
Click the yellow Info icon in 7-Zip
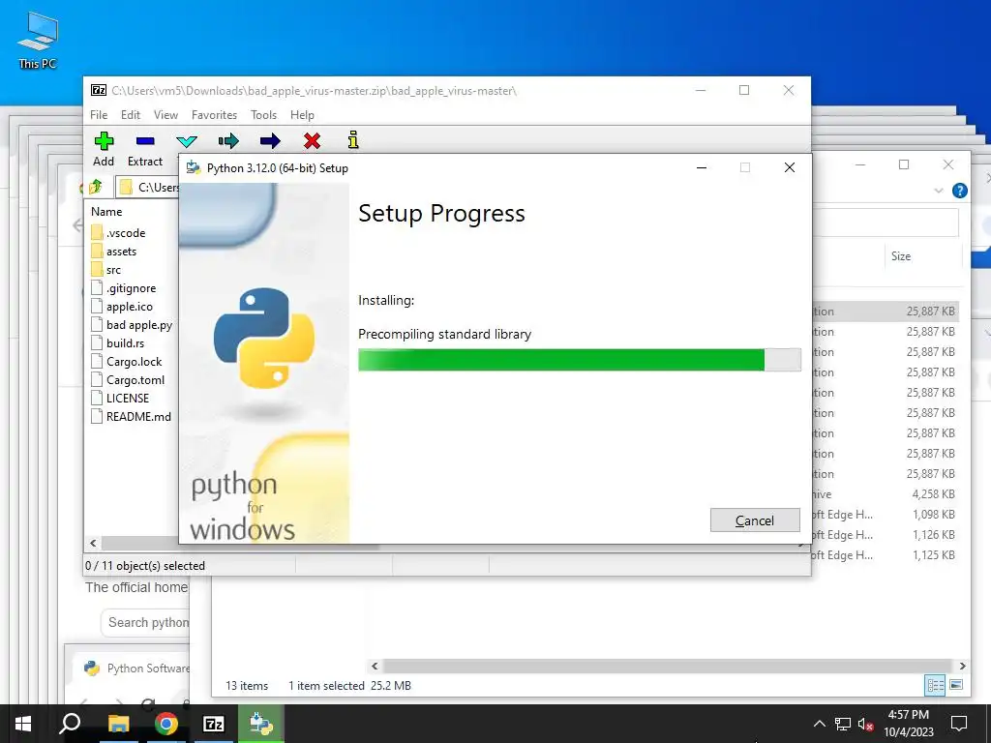tap(353, 139)
